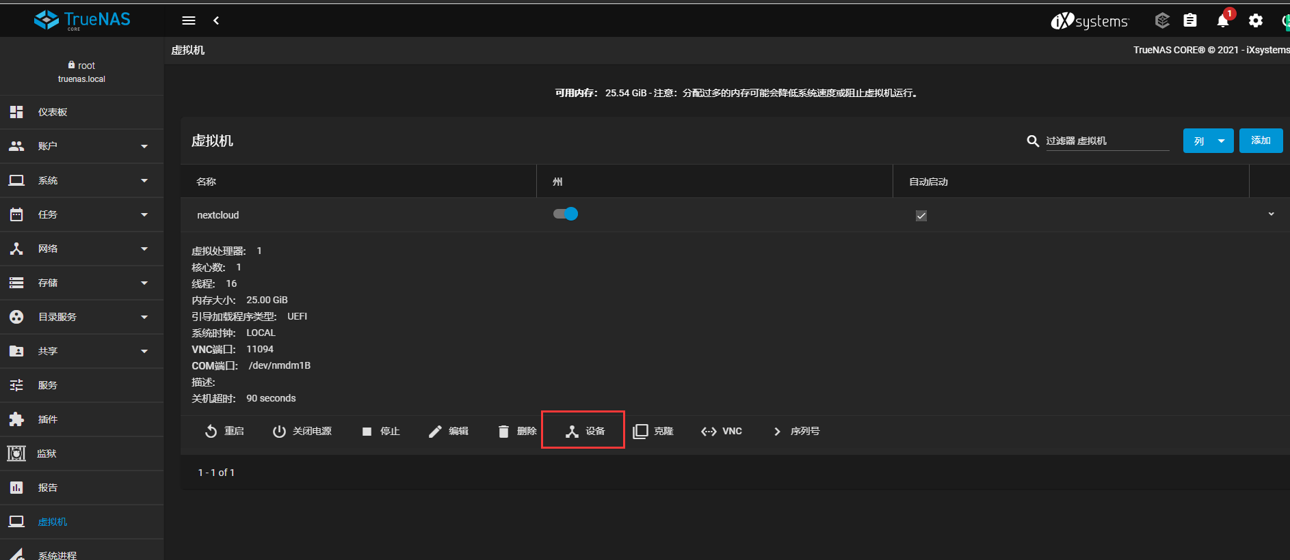Click the 添加 button
Image resolution: width=1290 pixels, height=560 pixels.
1261,141
